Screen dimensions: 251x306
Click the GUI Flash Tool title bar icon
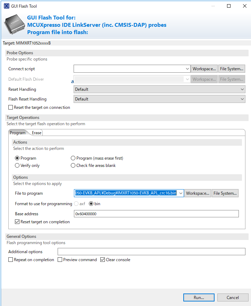coord(7,6)
